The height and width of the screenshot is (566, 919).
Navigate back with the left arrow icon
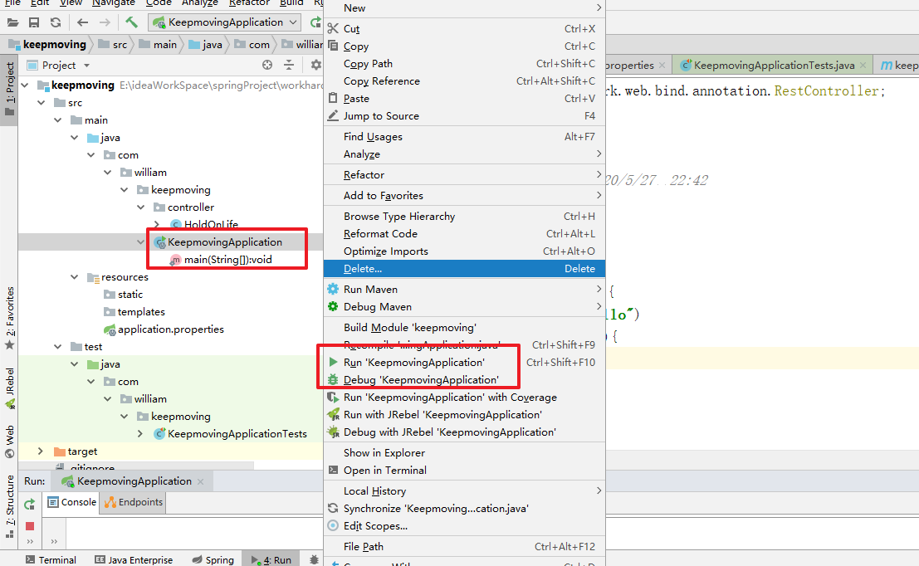[83, 23]
